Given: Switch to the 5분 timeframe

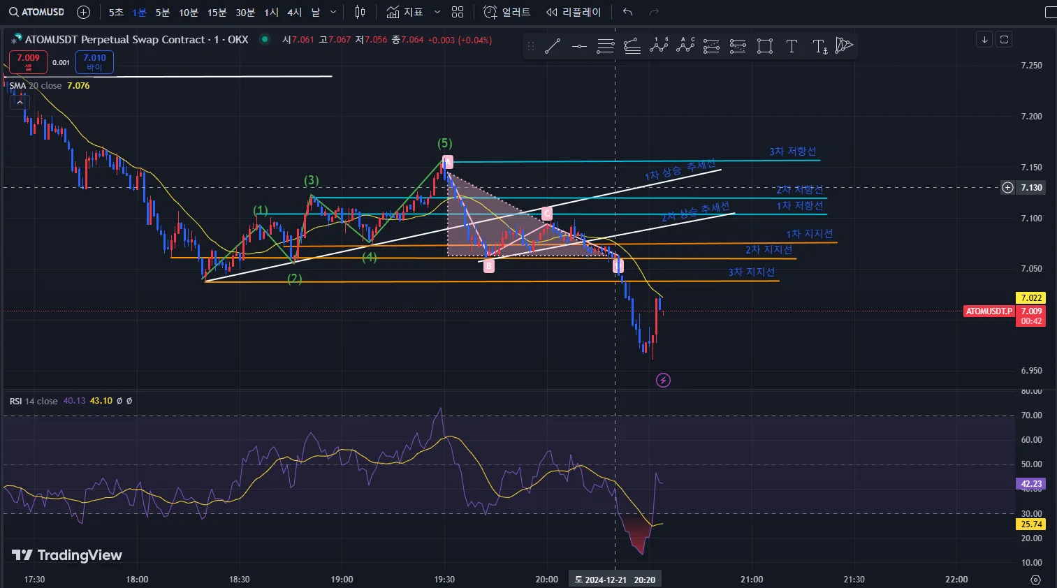Looking at the screenshot, I should (163, 12).
